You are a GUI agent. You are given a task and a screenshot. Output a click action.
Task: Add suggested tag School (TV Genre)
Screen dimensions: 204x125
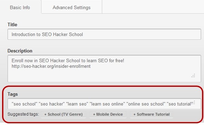63,115
